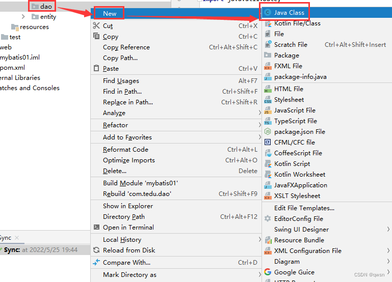392x282 pixels.
Task: Select Edit File Templates... entry
Action: [327, 208]
